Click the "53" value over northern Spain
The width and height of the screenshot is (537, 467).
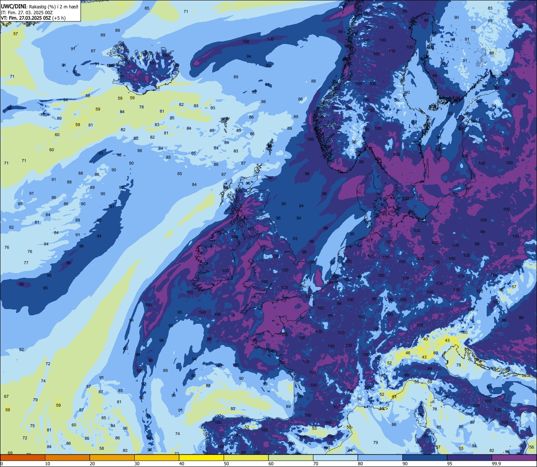314,428
